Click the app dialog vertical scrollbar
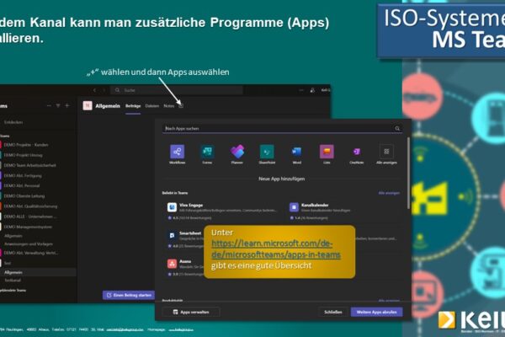The image size is (505, 337). pos(409,173)
